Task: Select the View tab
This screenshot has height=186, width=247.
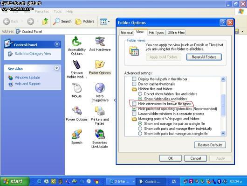Action: (140, 32)
